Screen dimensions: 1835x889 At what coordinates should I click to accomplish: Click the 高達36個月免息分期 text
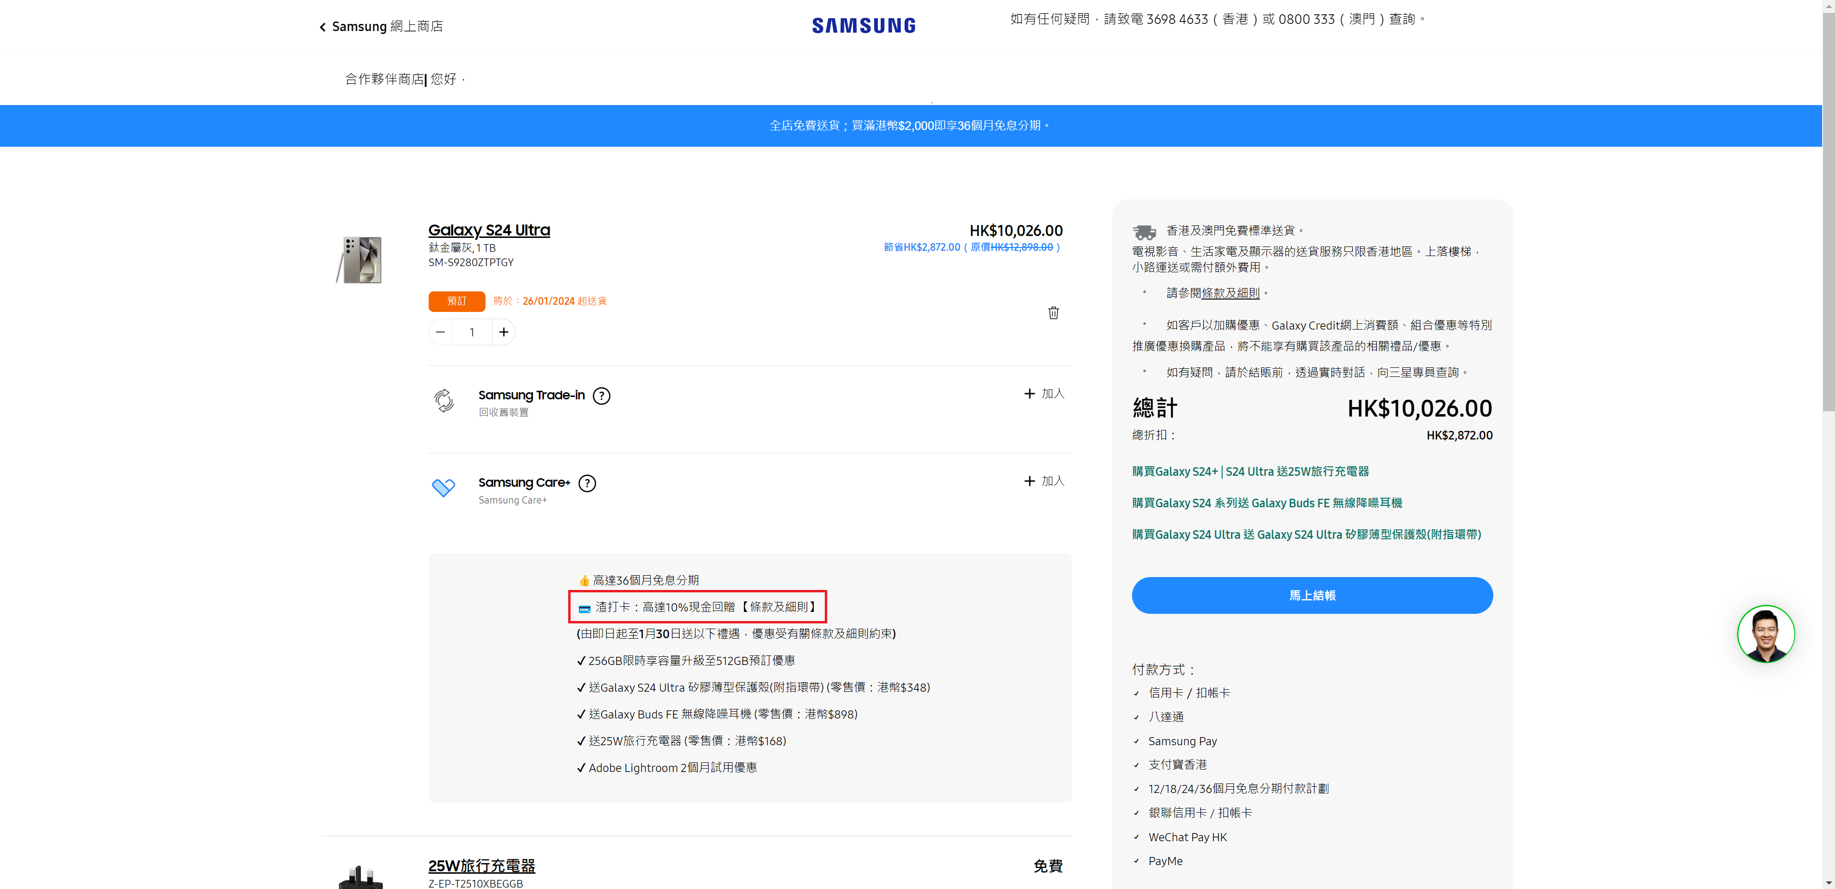tap(646, 580)
